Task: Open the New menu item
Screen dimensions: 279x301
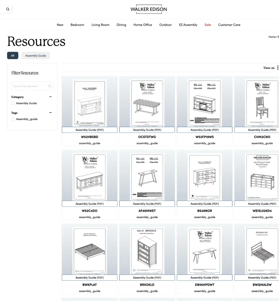Action: click(60, 25)
